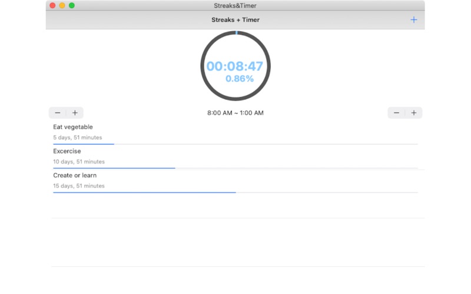The image size is (471, 294).
Task: Select the Excercise streak row
Action: 235,158
